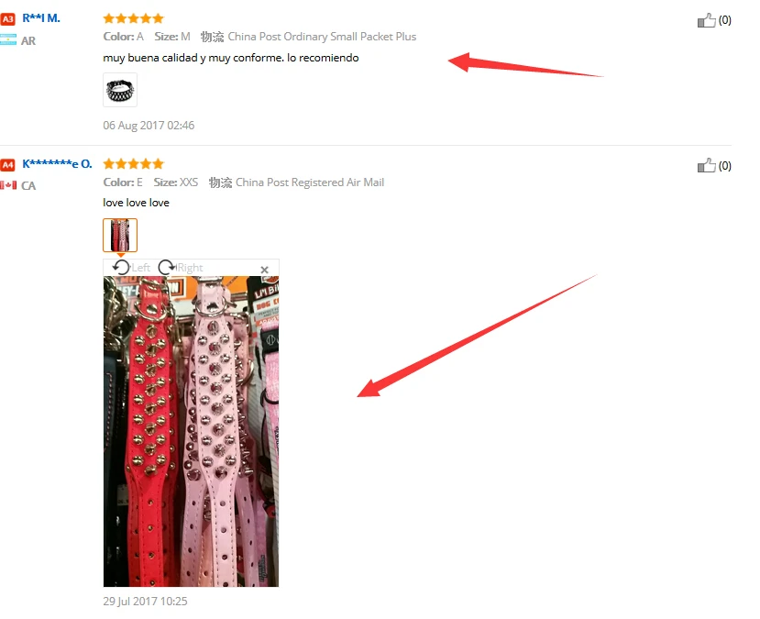
Task: Close the expanded review photo viewer
Action: [264, 270]
